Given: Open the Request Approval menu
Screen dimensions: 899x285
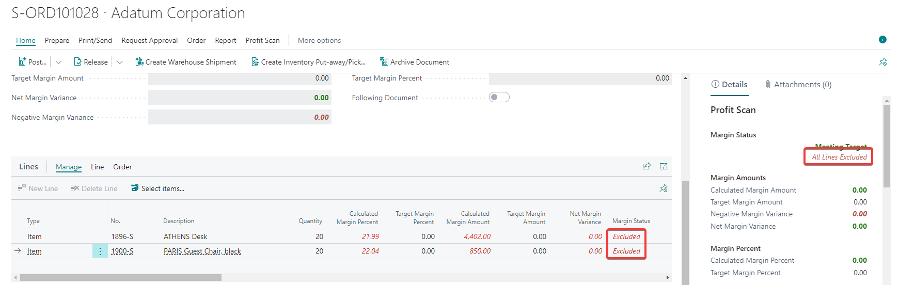Looking at the screenshot, I should 149,40.
